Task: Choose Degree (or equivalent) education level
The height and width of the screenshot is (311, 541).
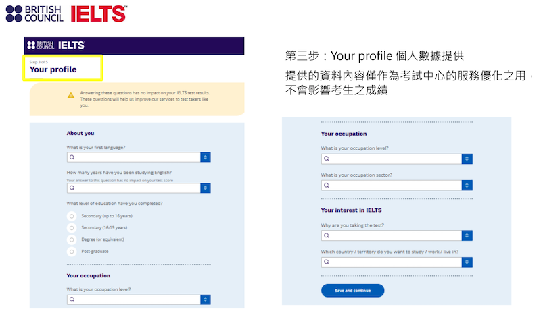Action: click(72, 239)
